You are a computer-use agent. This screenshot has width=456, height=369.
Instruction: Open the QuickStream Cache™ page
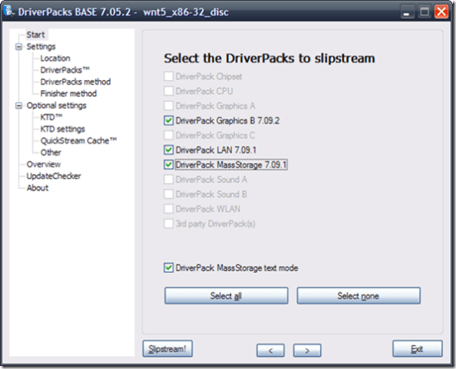click(x=79, y=141)
